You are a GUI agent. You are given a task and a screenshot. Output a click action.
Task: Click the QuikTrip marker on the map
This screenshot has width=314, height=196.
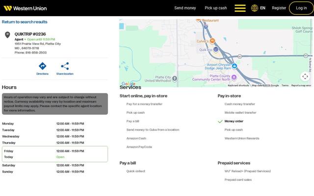(216, 49)
